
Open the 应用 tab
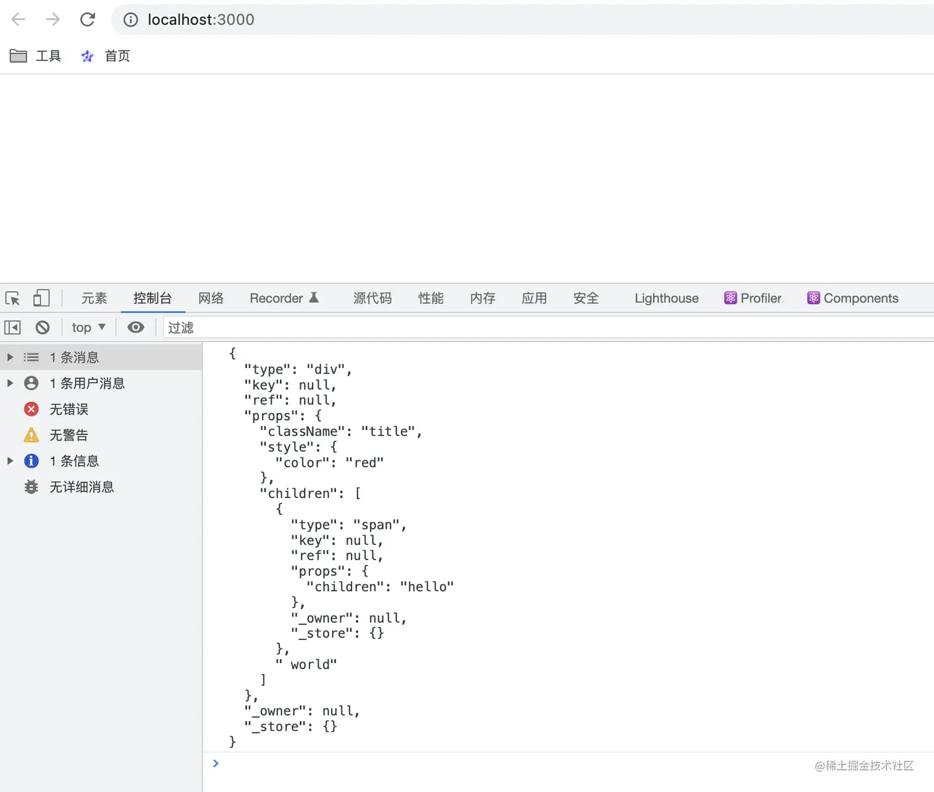534,298
